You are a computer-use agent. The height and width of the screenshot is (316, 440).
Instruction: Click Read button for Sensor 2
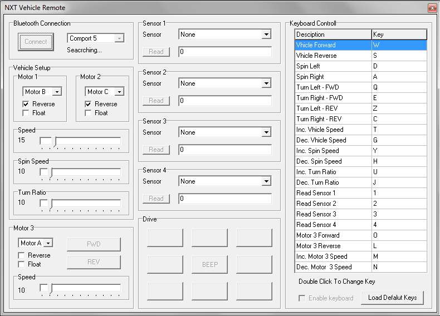click(x=156, y=101)
